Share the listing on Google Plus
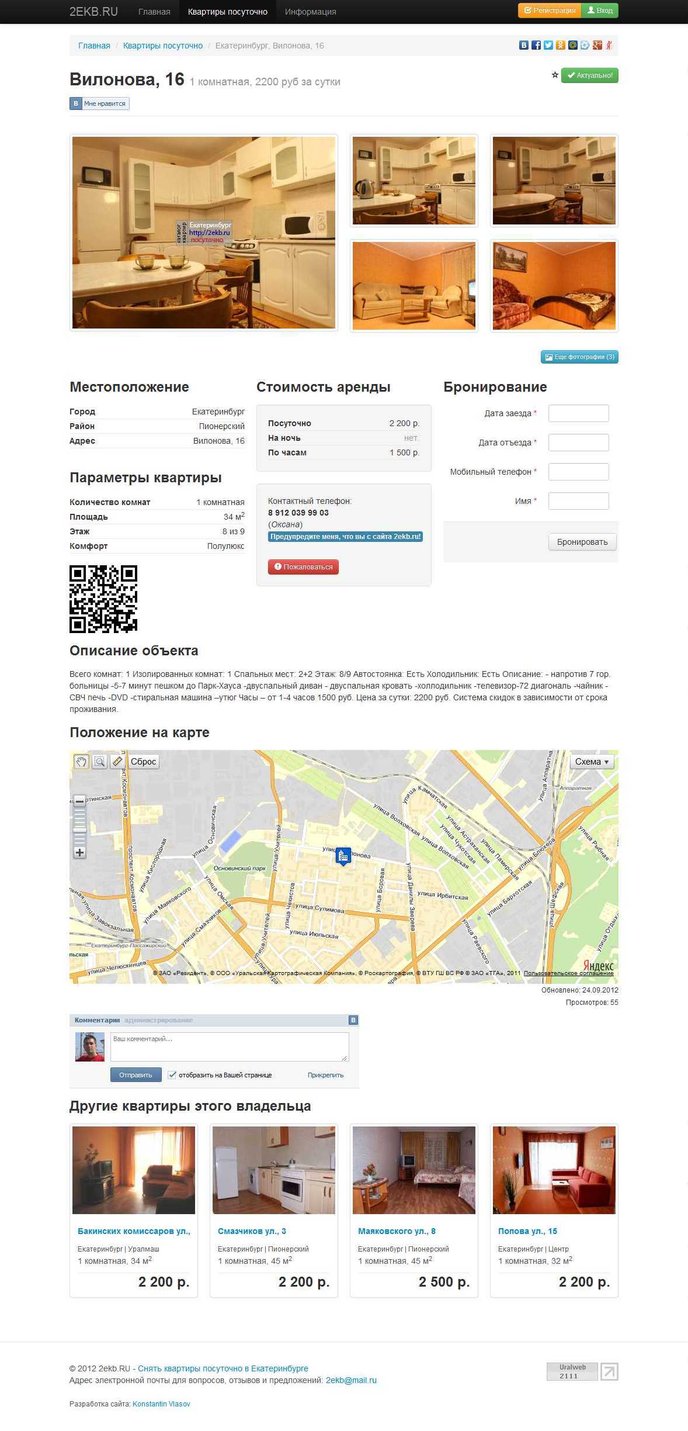The width and height of the screenshot is (688, 1431). pyautogui.click(x=597, y=45)
